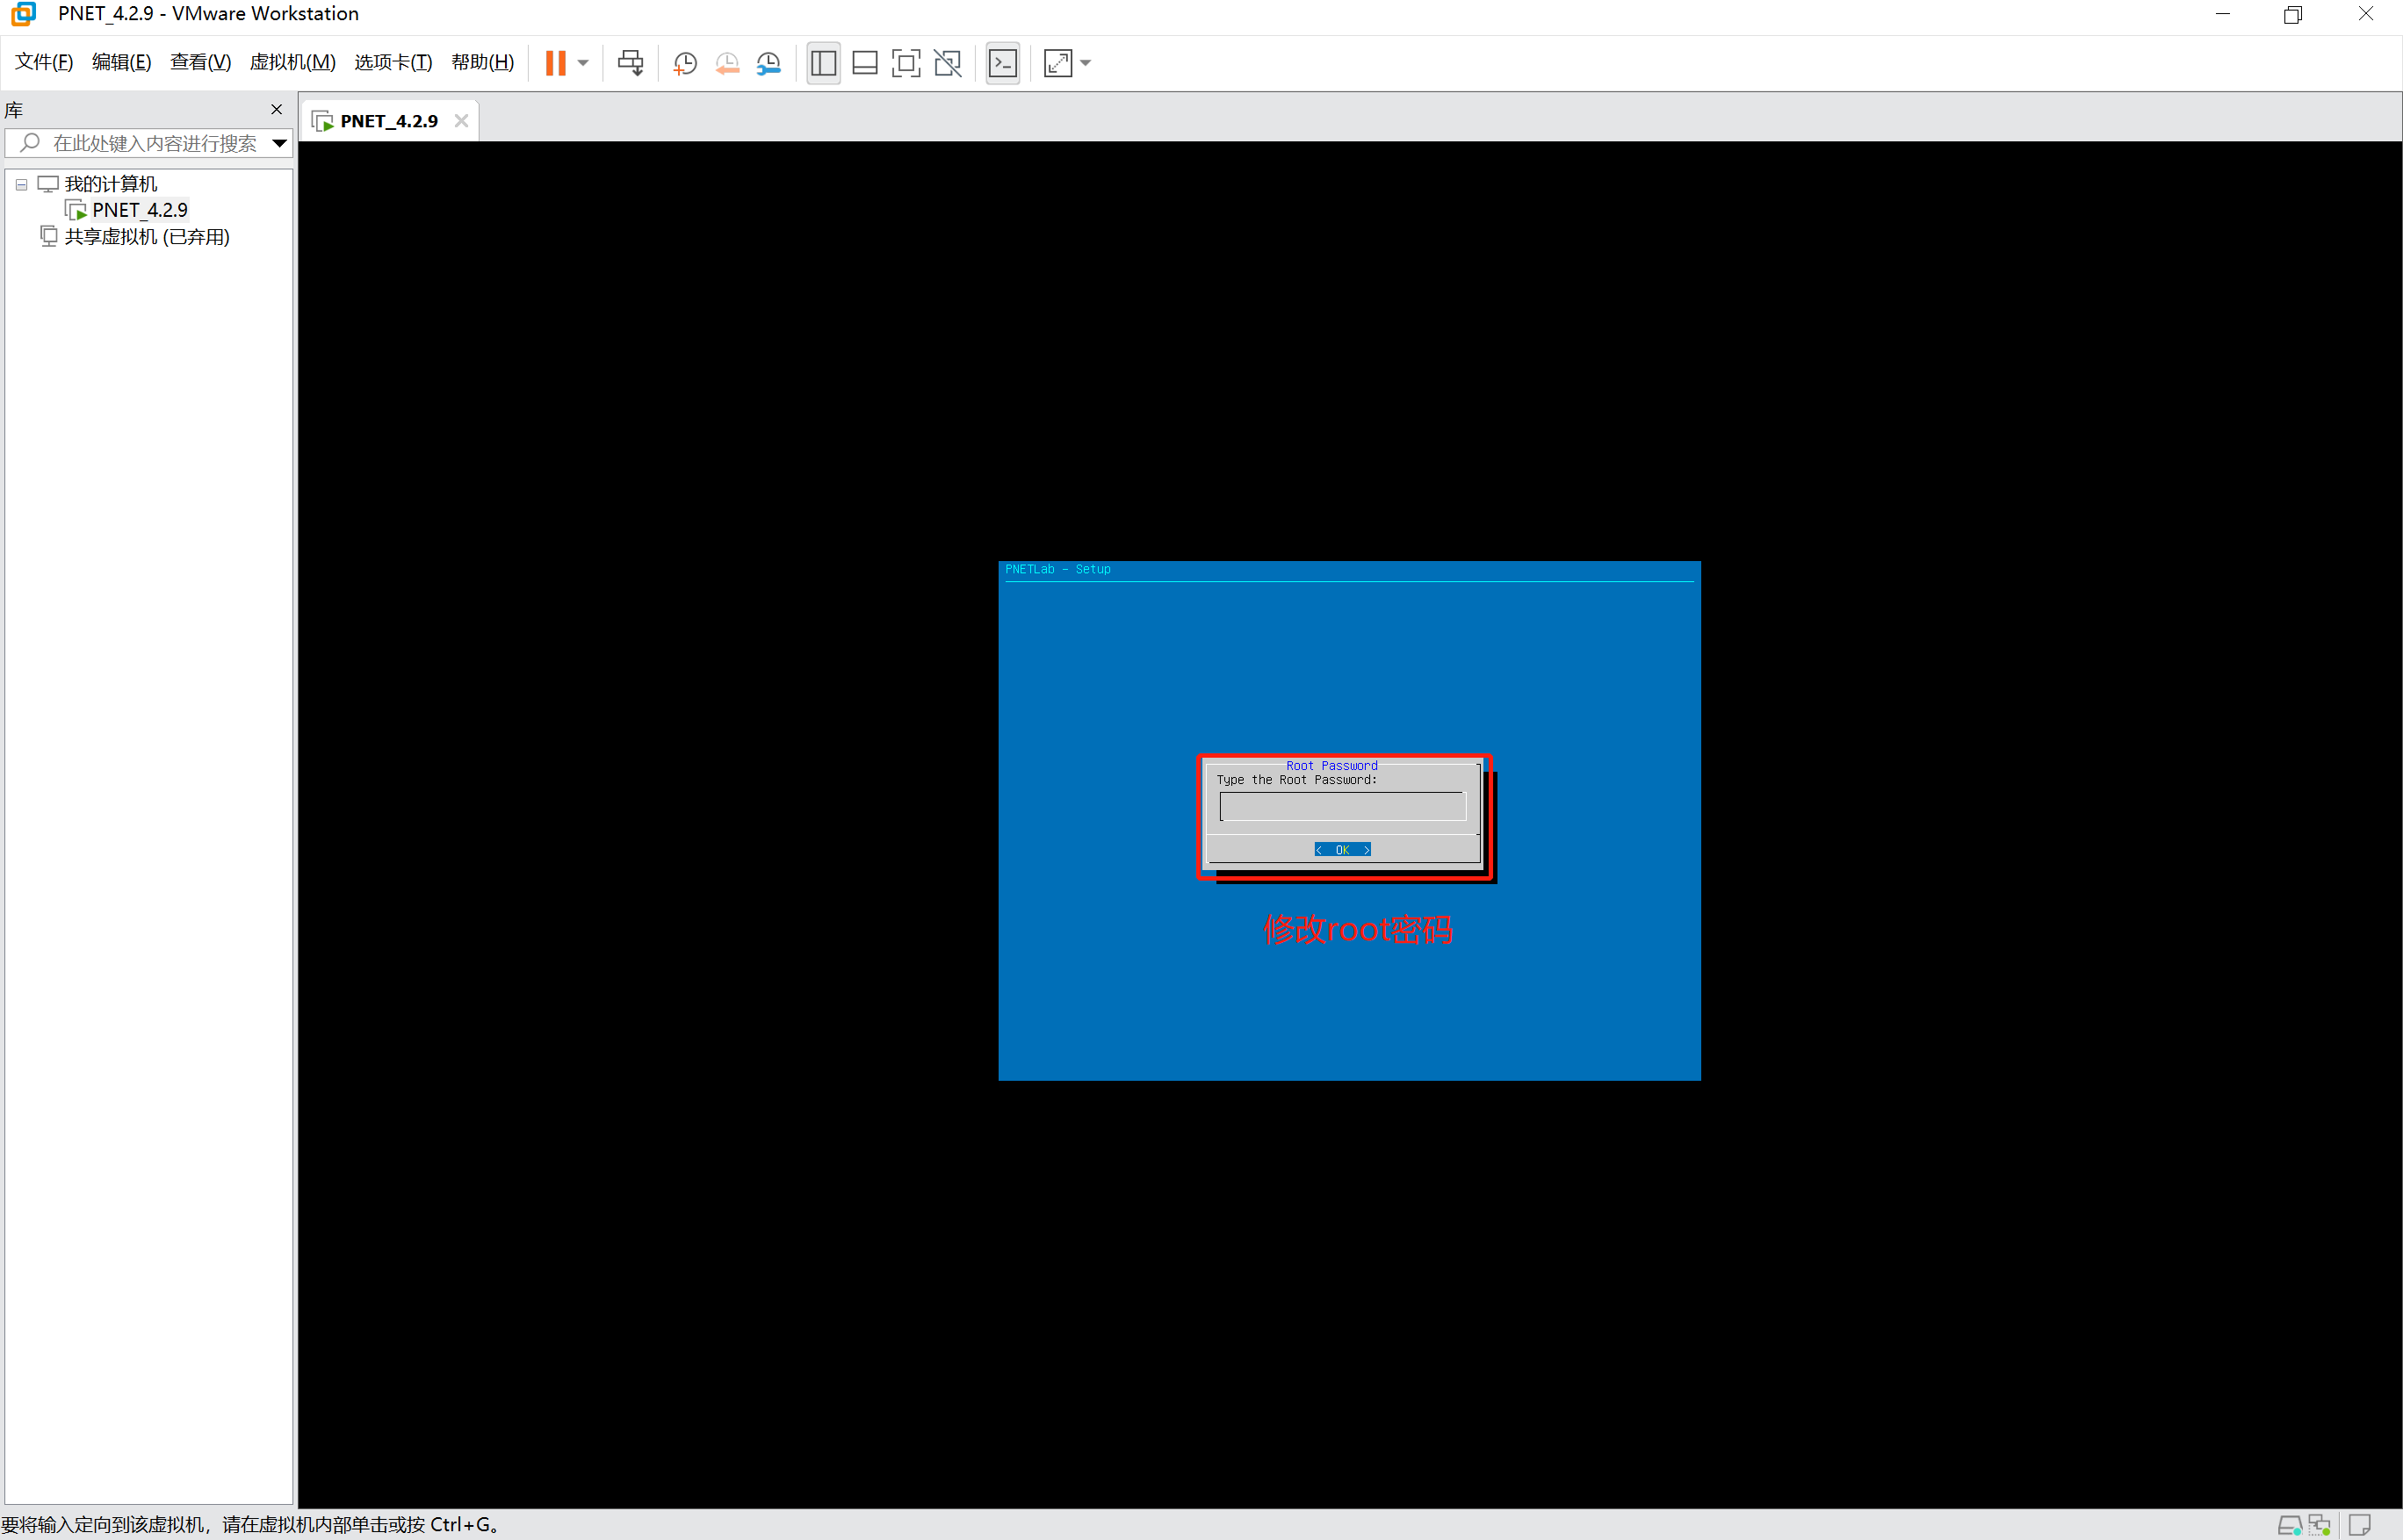Open the stretch display dropdown arrow

click(x=1086, y=63)
